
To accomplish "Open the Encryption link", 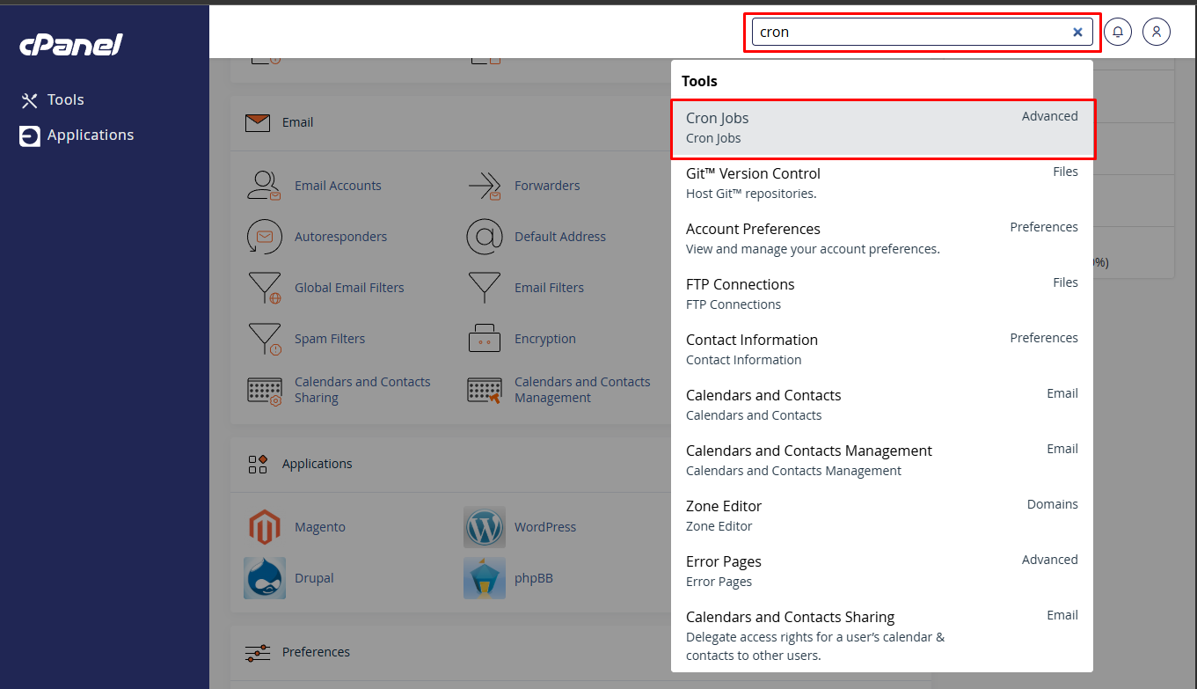I will coord(545,339).
